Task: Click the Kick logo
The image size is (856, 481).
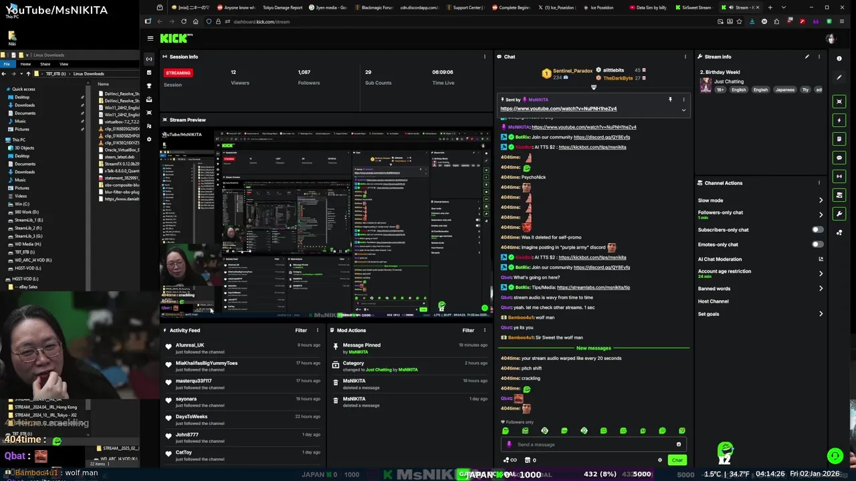Action: click(x=175, y=39)
